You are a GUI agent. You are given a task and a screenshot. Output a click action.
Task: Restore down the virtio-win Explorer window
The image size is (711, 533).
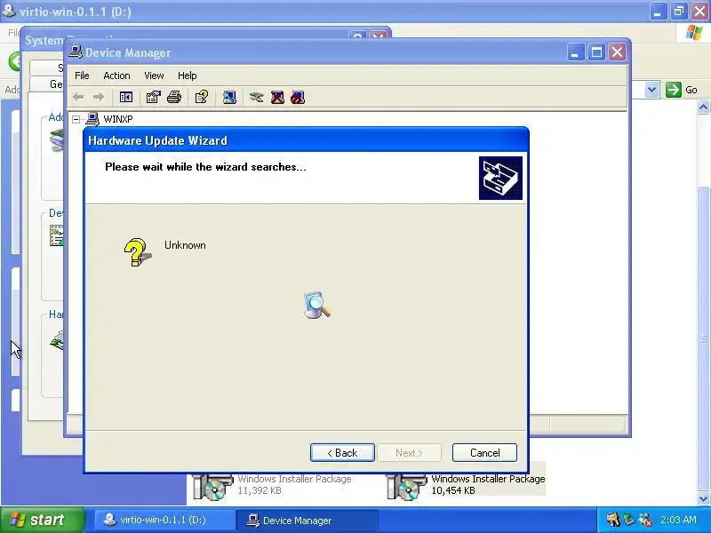tap(678, 12)
